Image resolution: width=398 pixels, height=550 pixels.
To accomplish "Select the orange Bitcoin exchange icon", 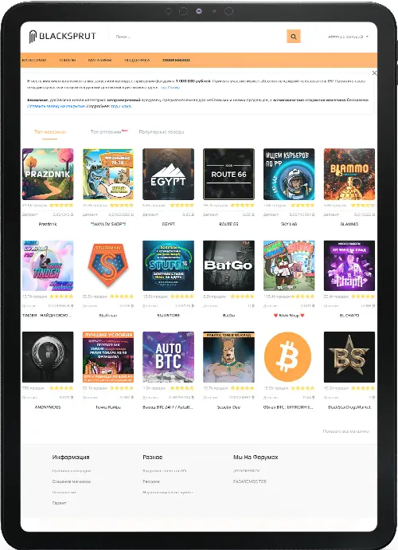I will [287, 357].
